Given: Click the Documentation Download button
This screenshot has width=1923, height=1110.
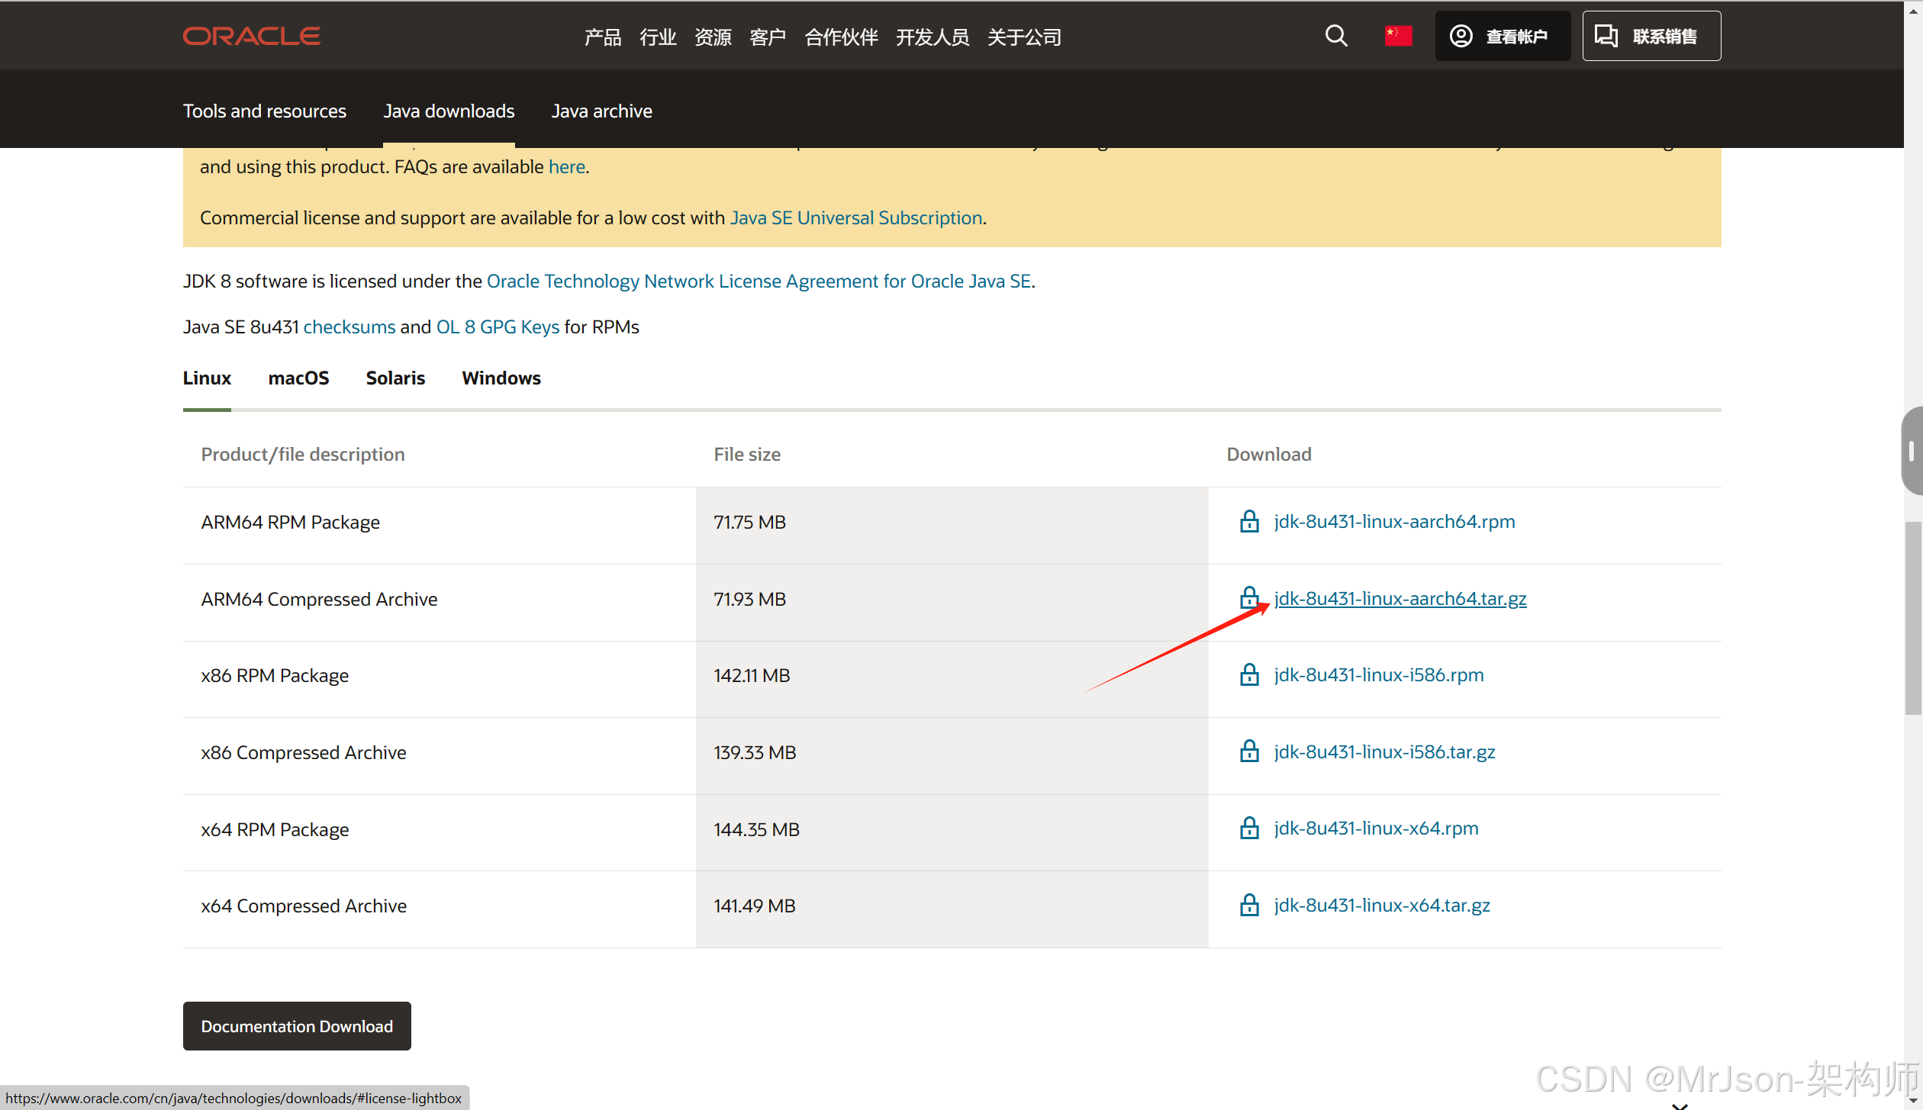Looking at the screenshot, I should point(297,1026).
